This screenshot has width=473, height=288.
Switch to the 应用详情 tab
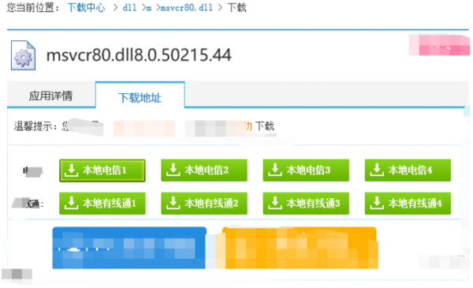(50, 95)
